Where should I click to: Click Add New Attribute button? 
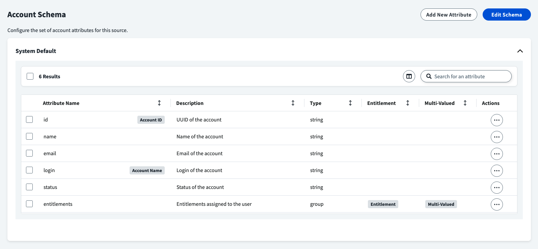(x=449, y=15)
